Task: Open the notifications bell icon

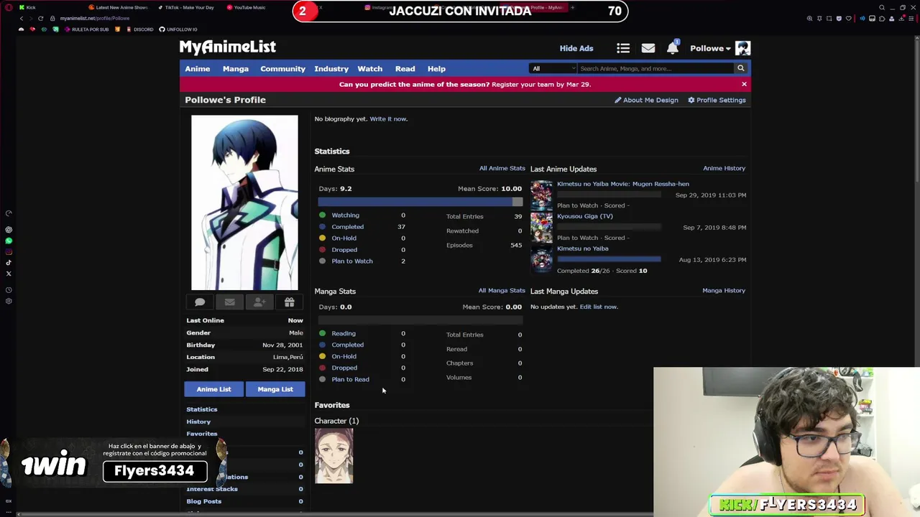Action: point(673,48)
